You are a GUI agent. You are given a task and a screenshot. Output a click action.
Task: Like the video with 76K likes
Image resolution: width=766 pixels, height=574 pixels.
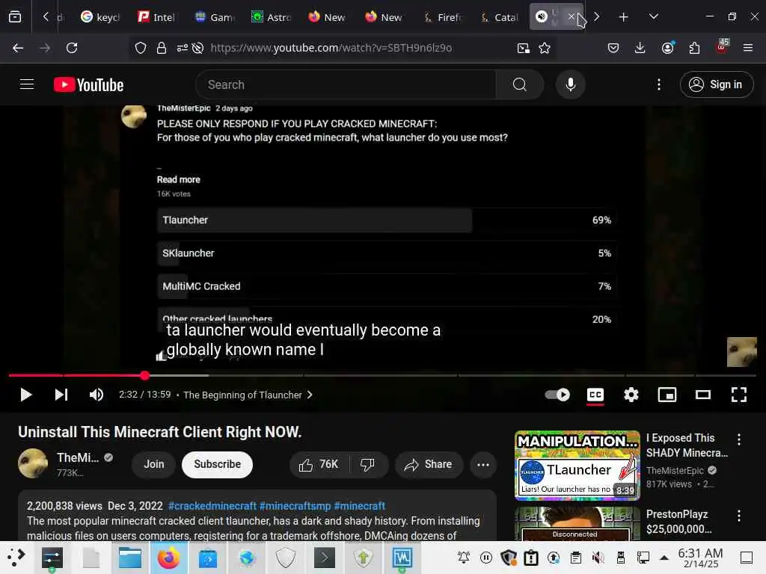coord(319,464)
